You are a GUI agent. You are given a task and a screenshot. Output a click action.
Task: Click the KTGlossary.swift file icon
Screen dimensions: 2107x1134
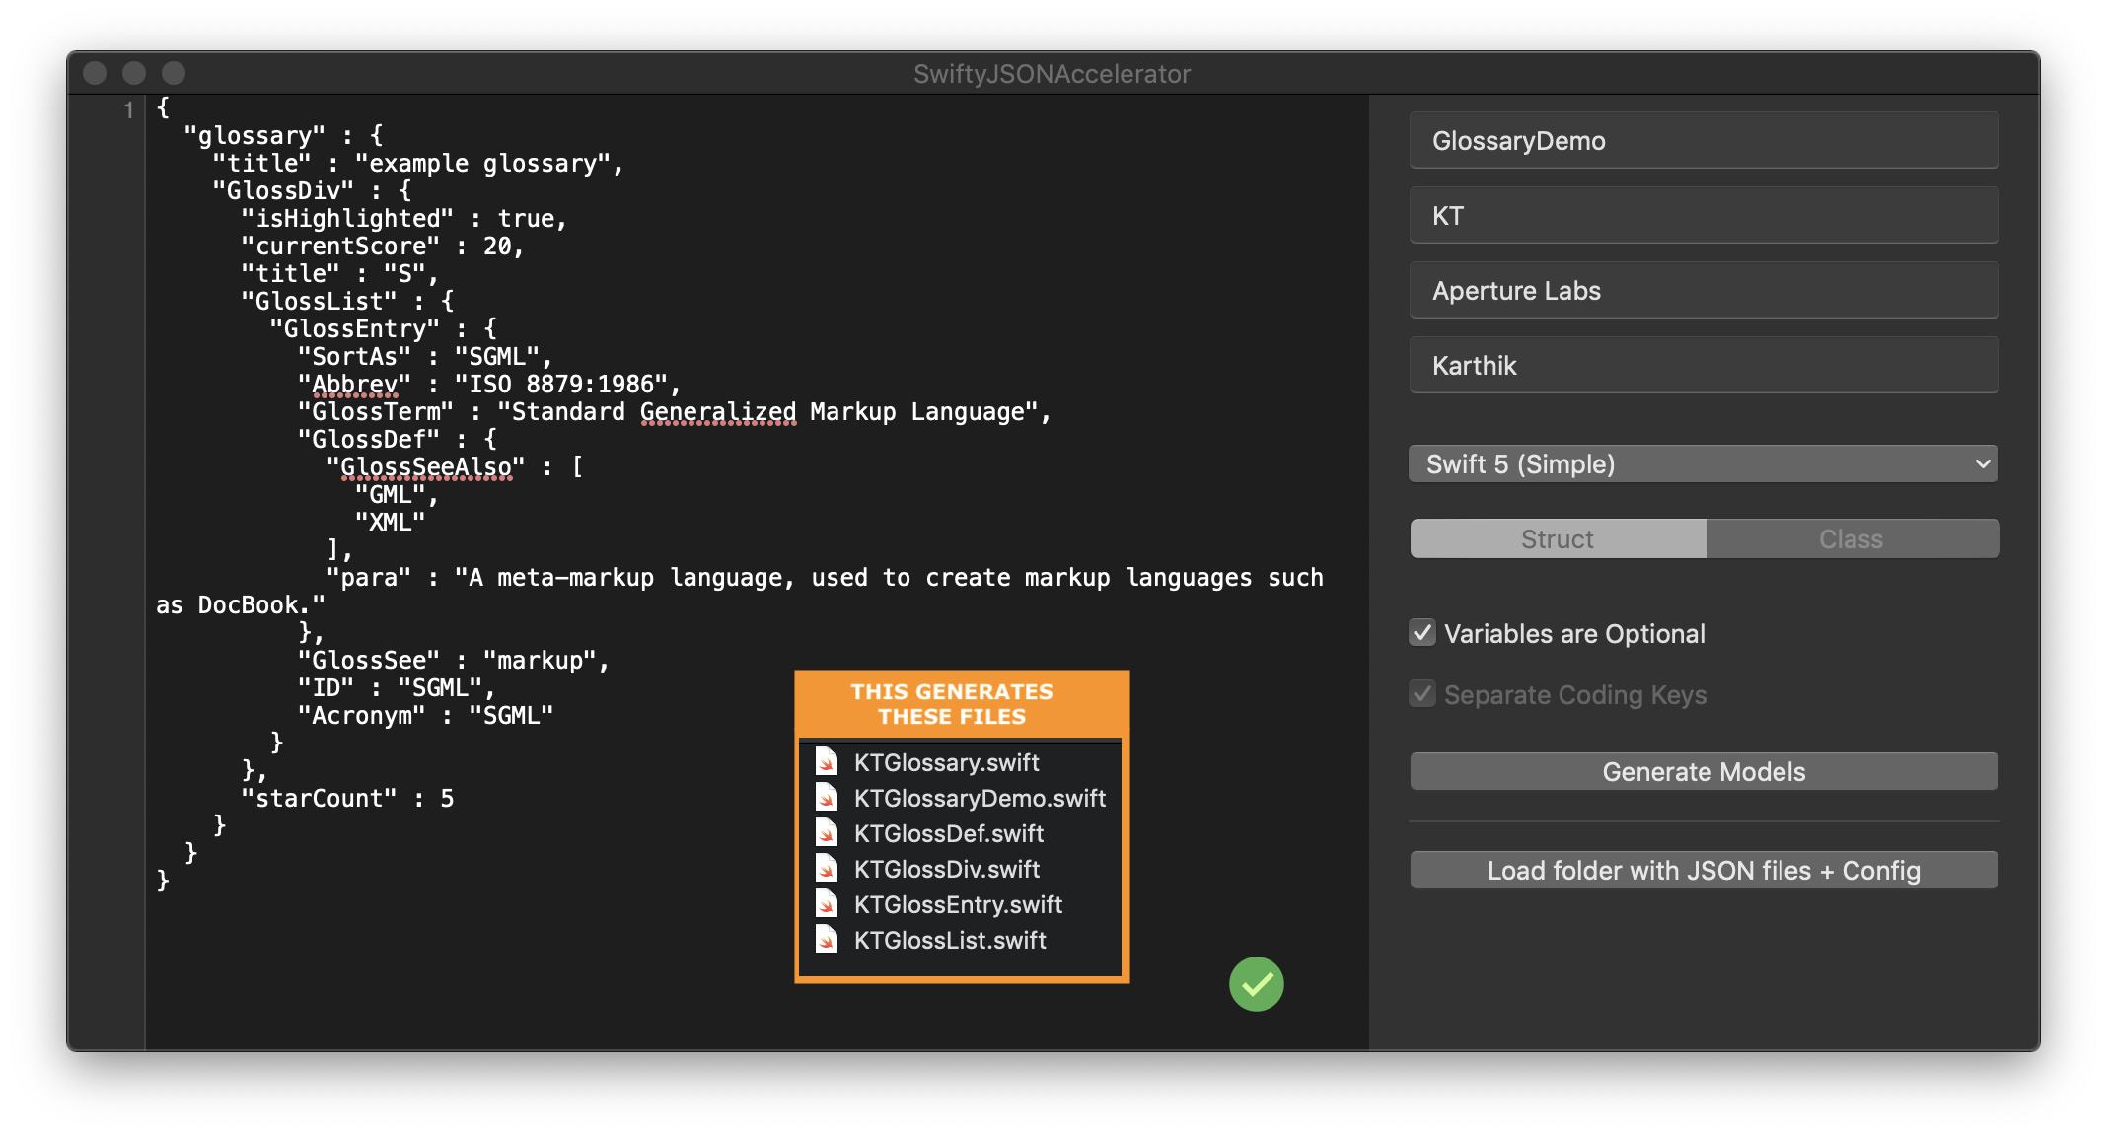827,762
